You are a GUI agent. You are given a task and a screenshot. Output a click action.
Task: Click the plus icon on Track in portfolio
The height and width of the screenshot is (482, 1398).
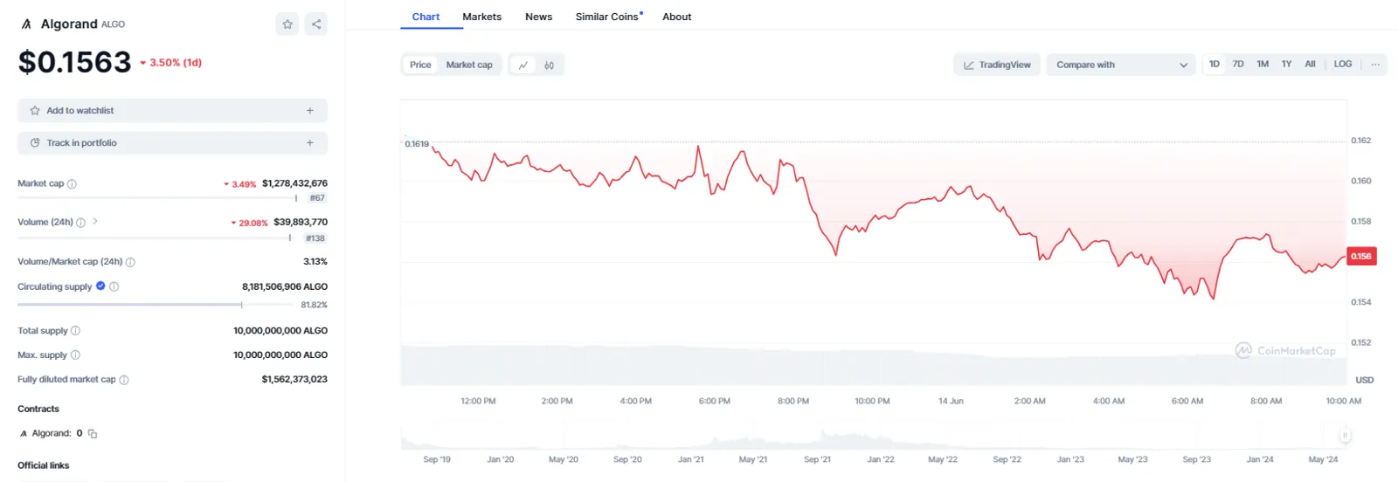(x=309, y=143)
